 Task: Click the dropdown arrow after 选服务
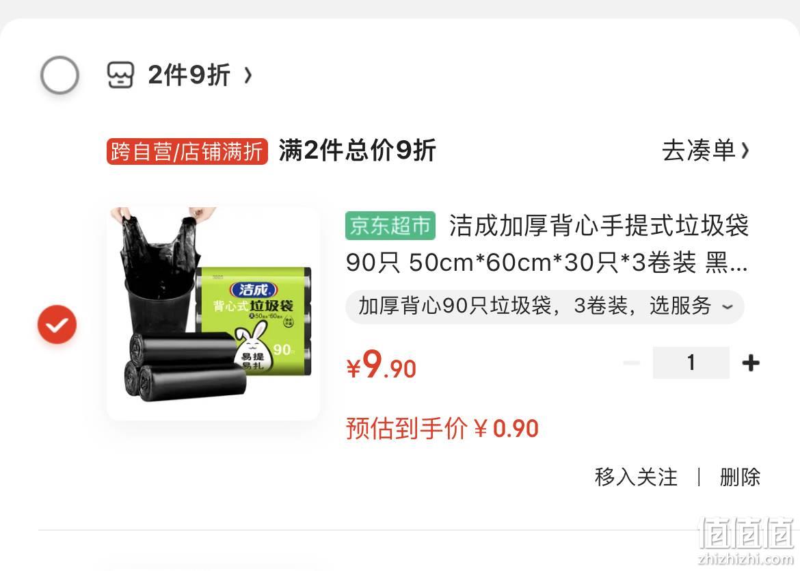click(728, 306)
